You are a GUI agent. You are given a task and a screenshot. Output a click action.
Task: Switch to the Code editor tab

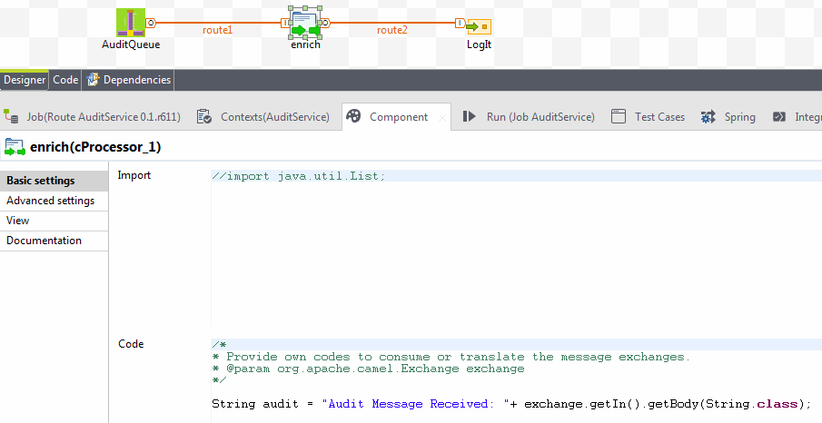point(65,80)
